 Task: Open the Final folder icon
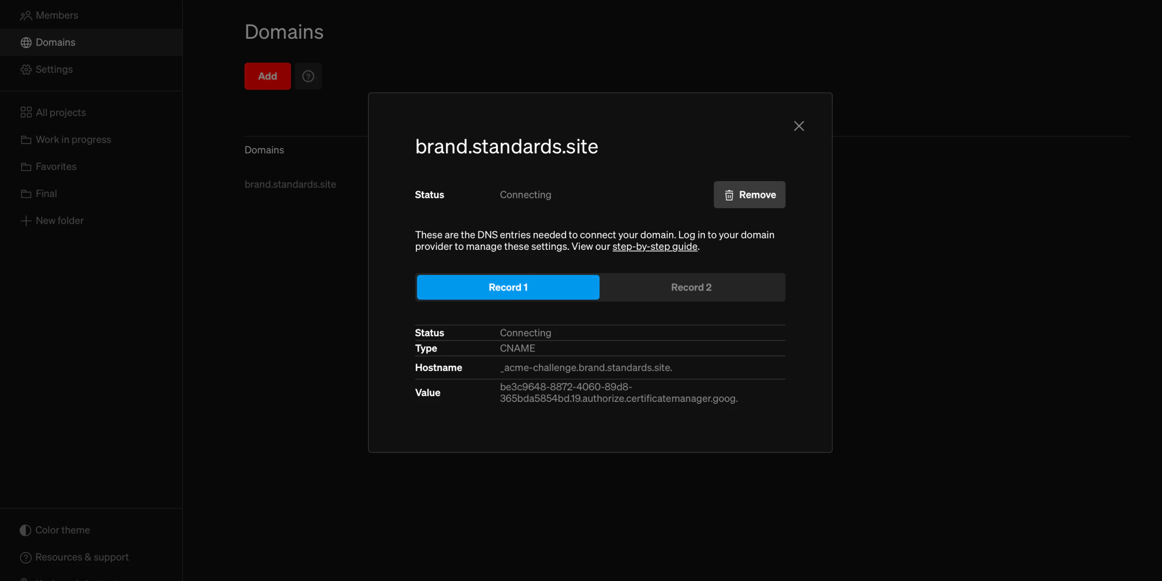point(26,193)
